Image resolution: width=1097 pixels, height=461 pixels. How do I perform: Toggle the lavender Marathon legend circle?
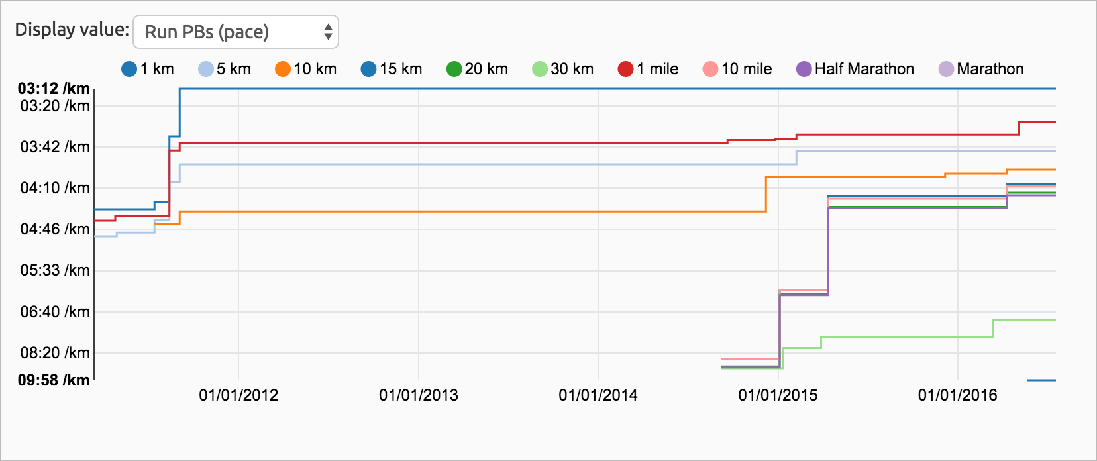click(947, 69)
